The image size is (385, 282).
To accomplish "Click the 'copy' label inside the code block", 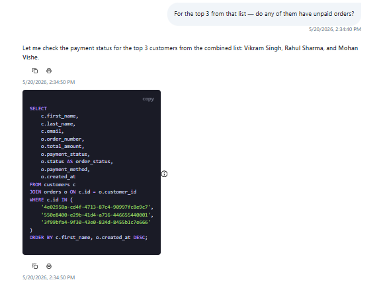I will pos(148,99).
